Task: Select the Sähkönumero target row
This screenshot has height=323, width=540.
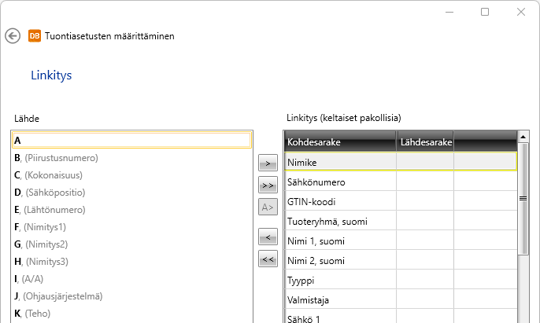Action: click(x=339, y=182)
